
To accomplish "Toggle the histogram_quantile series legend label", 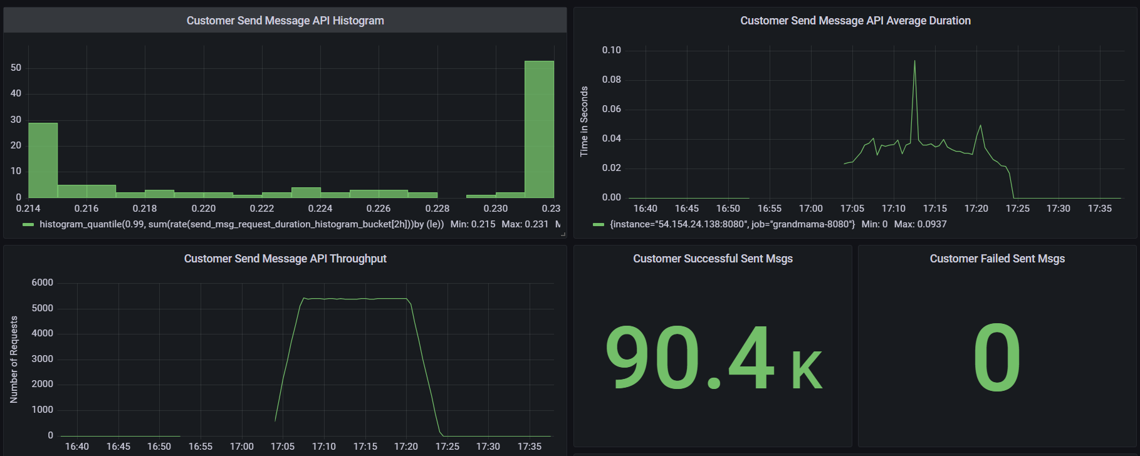I will point(241,224).
